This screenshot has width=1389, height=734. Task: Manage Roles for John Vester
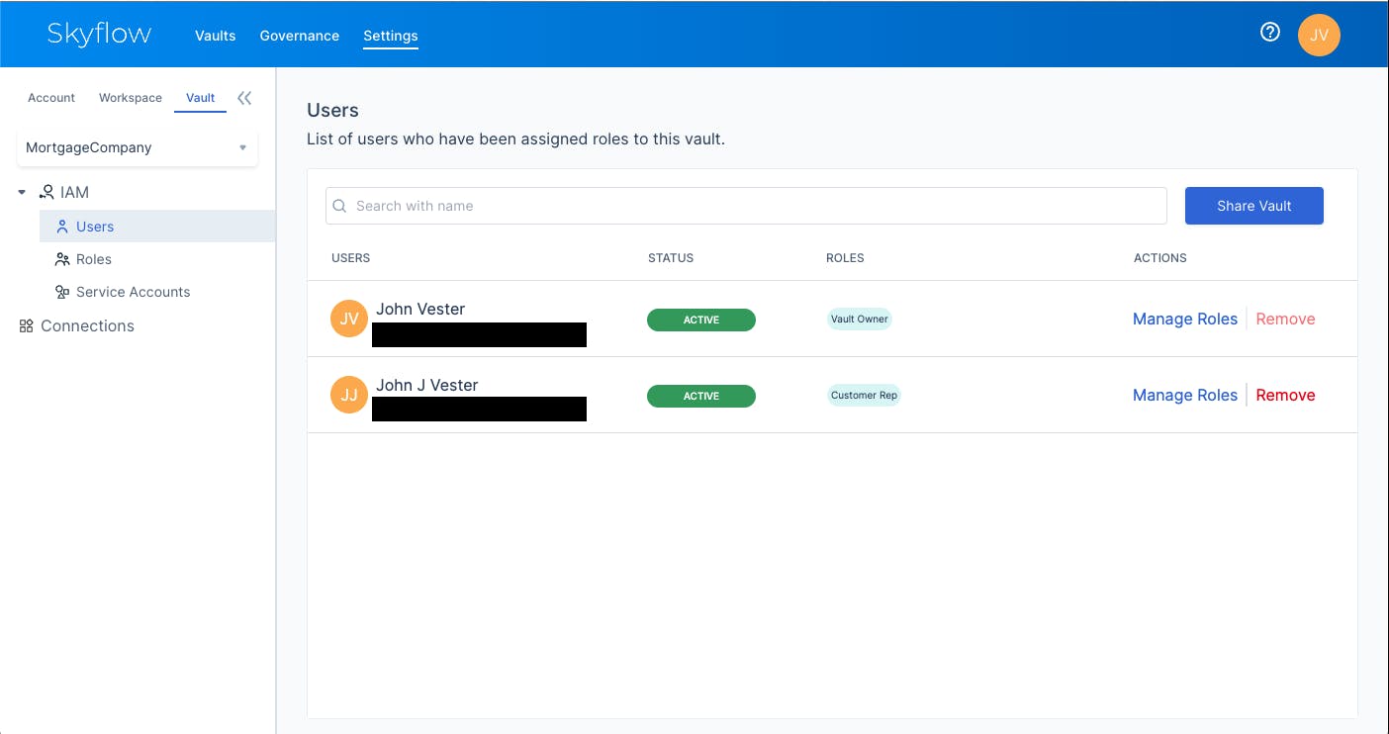click(x=1185, y=319)
